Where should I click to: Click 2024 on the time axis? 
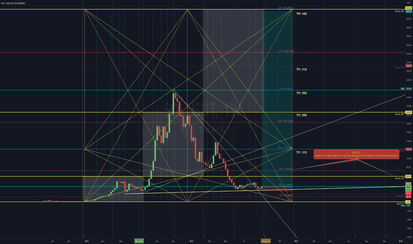[401, 241]
